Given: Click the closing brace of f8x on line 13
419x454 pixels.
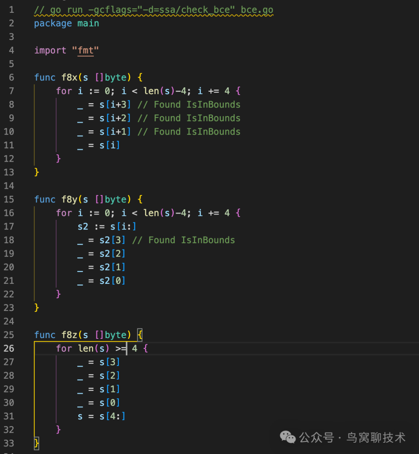Looking at the screenshot, I should point(36,172).
